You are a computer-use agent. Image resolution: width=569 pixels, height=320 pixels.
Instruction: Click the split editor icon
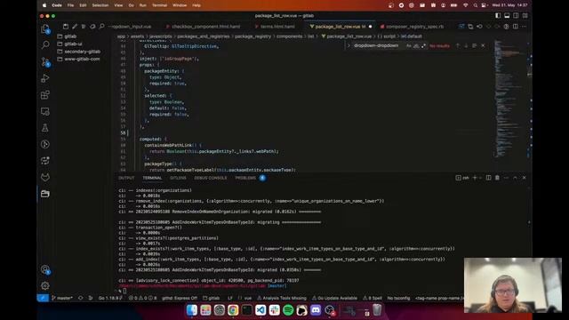pyautogui.click(x=516, y=27)
